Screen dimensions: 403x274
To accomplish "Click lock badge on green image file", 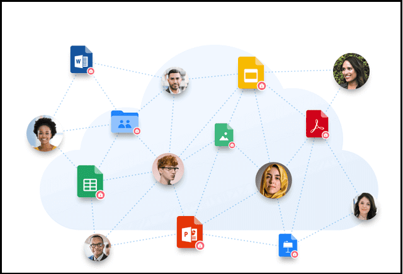I will (232, 146).
